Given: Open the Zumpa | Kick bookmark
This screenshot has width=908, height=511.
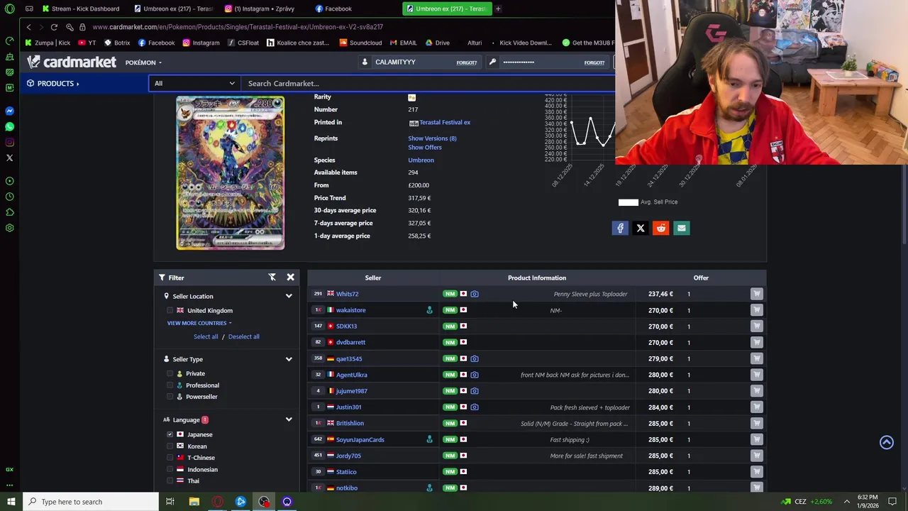Looking at the screenshot, I should click(48, 43).
